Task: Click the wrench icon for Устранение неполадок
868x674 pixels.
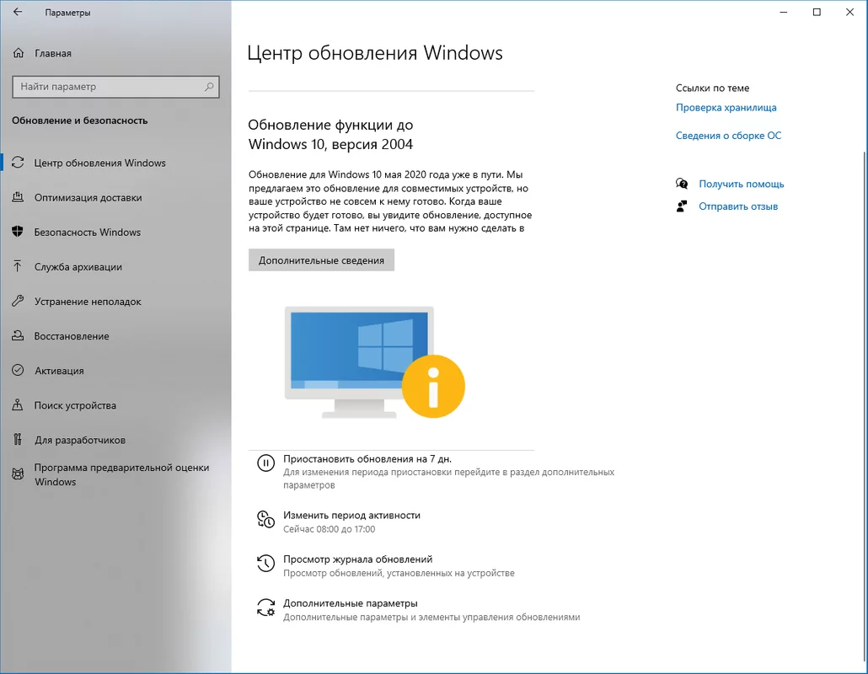Action: (x=18, y=301)
